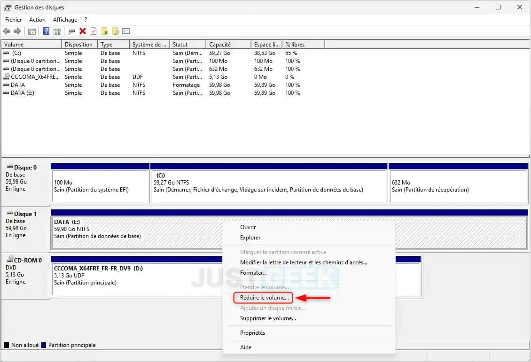Click the disc icon next to CCCOMA_X64FRE row
The height and width of the screenshot is (362, 531).
6,77
